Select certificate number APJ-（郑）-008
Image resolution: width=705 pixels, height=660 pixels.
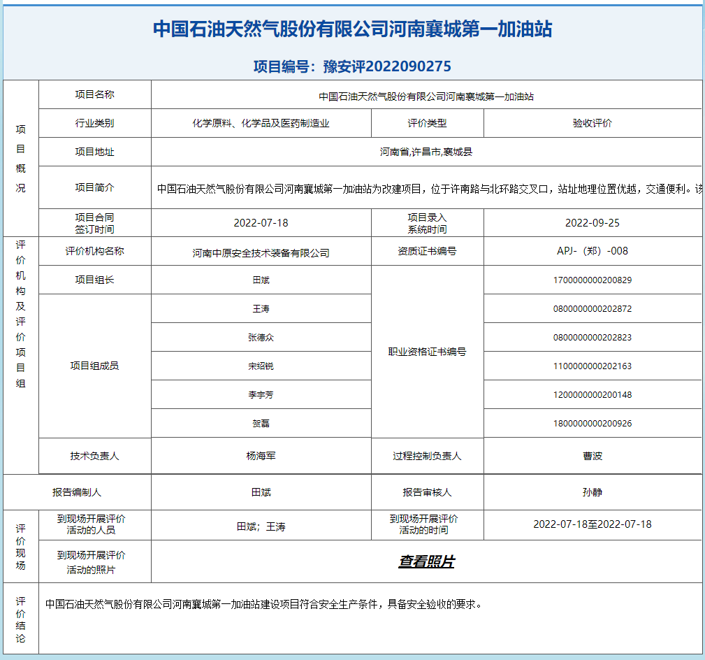tap(592, 251)
